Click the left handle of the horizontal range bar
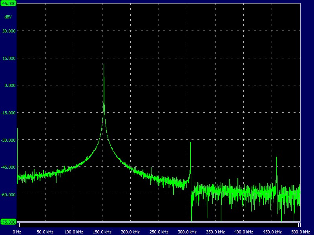 tap(18, 225)
